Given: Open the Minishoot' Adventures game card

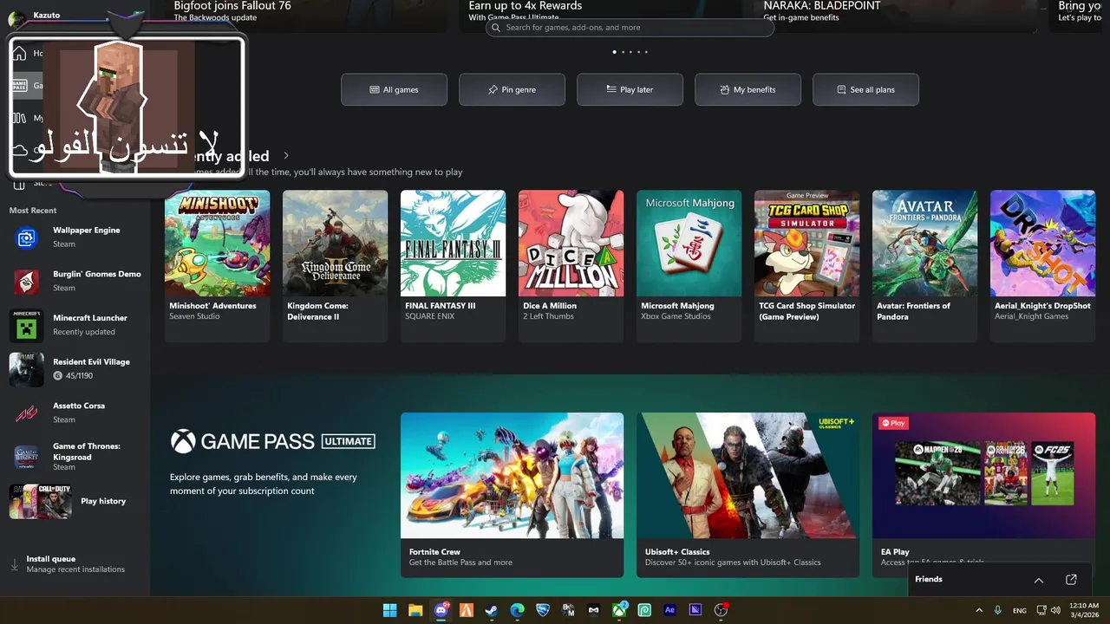Looking at the screenshot, I should pos(217,265).
